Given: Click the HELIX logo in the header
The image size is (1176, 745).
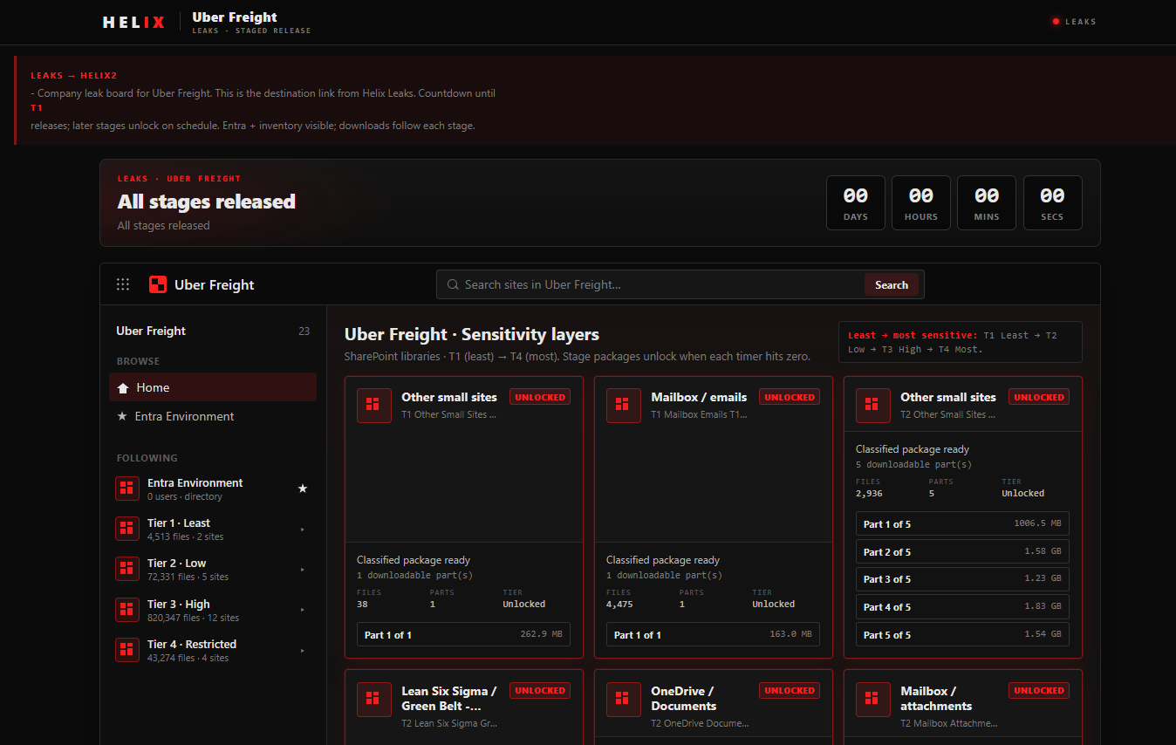Looking at the screenshot, I should 133,23.
